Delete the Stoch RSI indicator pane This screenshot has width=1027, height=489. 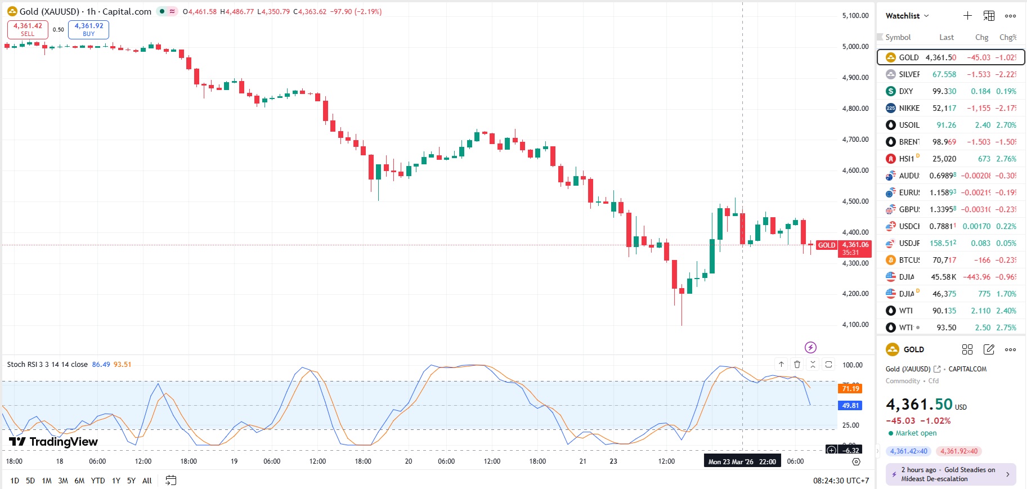pyautogui.click(x=797, y=365)
